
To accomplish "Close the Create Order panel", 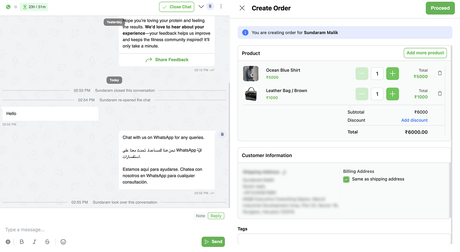I will click(x=242, y=8).
